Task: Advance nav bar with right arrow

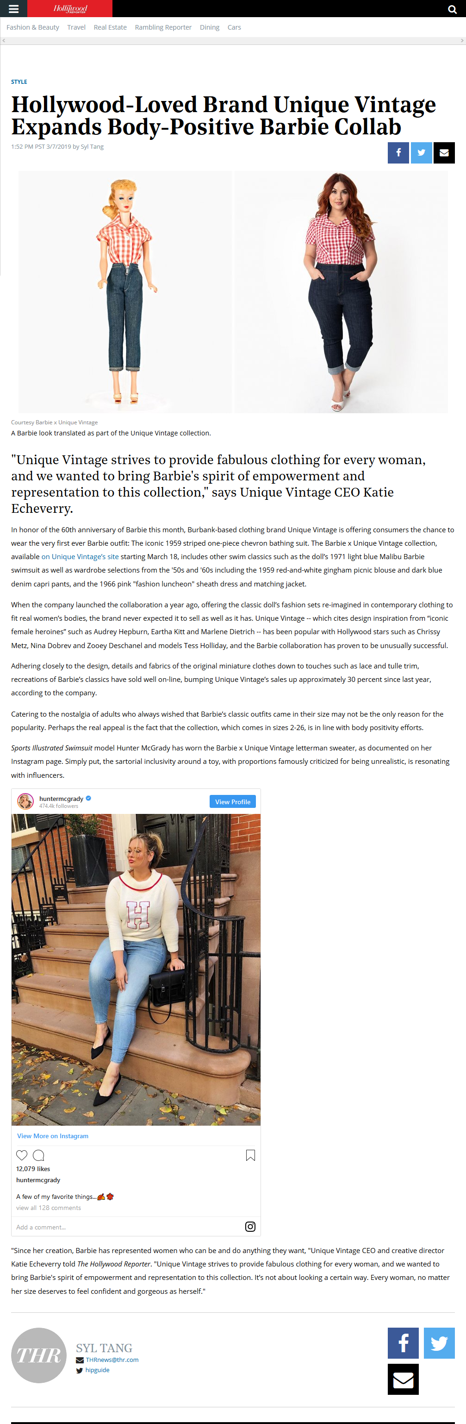Action: click(x=462, y=40)
